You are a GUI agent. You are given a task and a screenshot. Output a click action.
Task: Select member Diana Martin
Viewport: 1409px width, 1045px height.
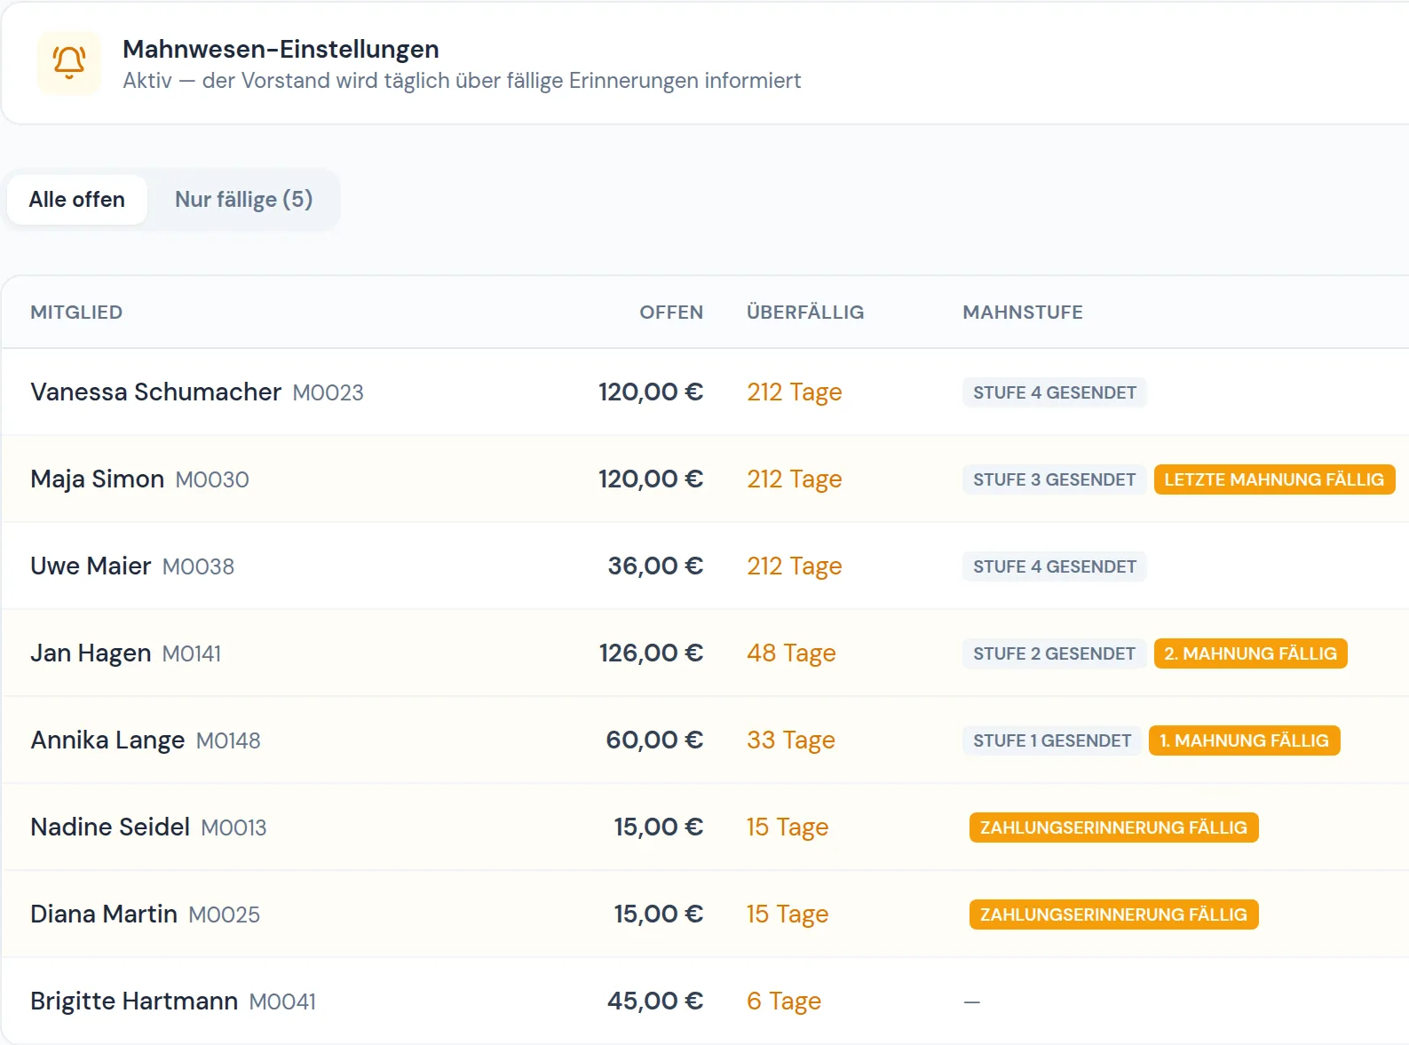104,914
